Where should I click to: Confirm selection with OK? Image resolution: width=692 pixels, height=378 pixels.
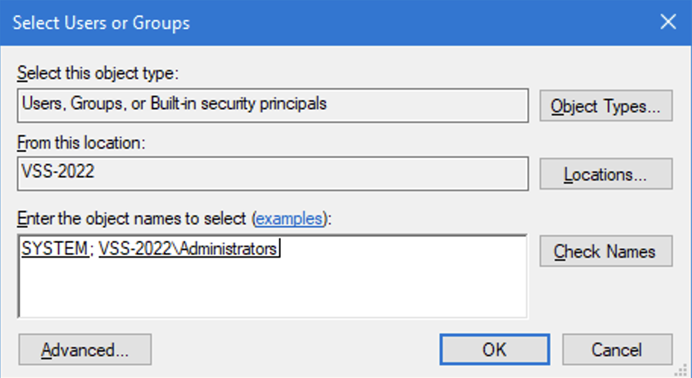tap(494, 350)
